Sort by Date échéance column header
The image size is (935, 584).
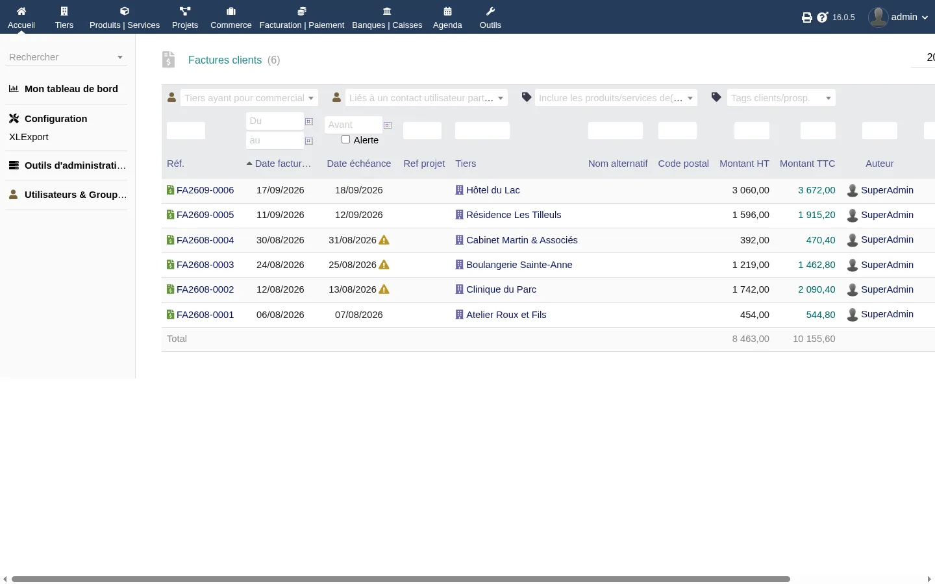click(x=359, y=164)
